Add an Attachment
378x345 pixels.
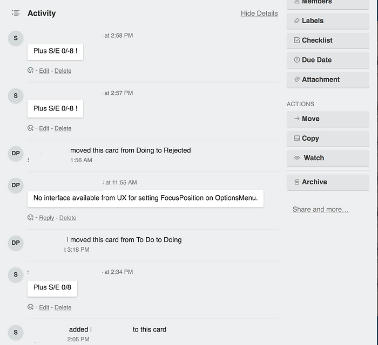click(328, 80)
